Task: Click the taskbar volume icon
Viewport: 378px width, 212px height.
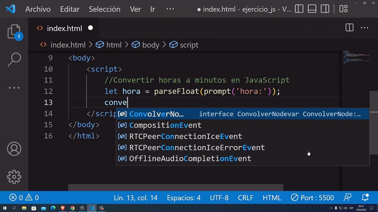Action: coord(346,208)
